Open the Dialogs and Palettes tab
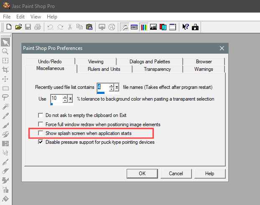The image size is (260, 205). (x=150, y=62)
